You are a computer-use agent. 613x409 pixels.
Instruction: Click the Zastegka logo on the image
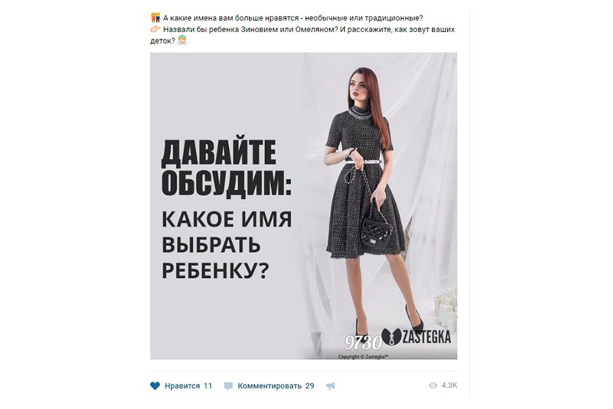[415, 337]
